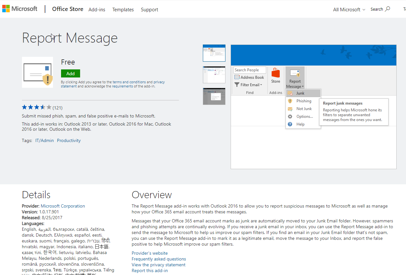Select the first screenshot thumbnail
Viewport: 406px width, 275px height.
coord(214,53)
